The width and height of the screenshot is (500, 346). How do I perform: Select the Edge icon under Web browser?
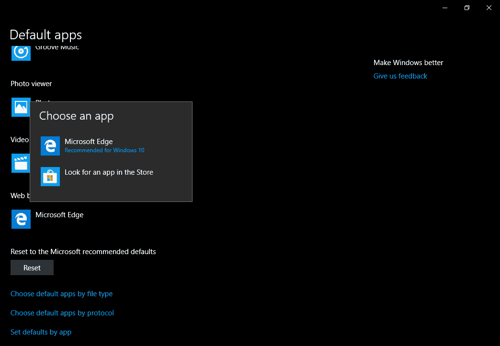21,219
